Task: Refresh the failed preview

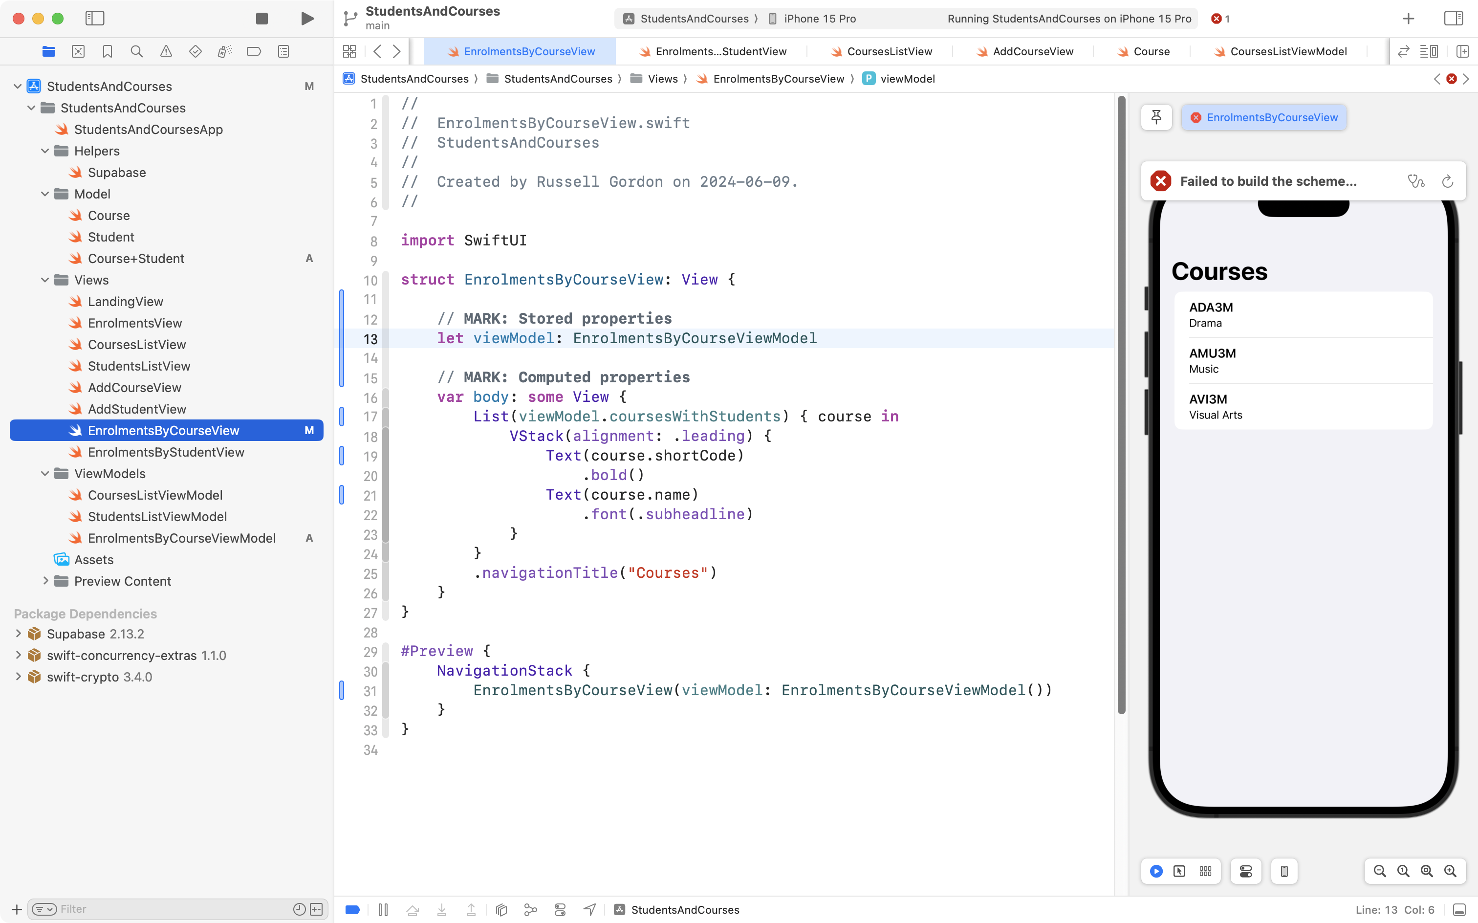Action: 1448,181
